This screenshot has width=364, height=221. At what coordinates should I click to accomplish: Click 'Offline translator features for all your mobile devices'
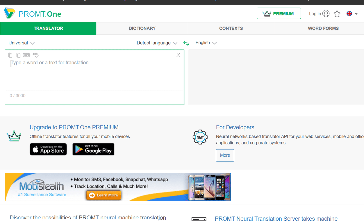pos(80,137)
